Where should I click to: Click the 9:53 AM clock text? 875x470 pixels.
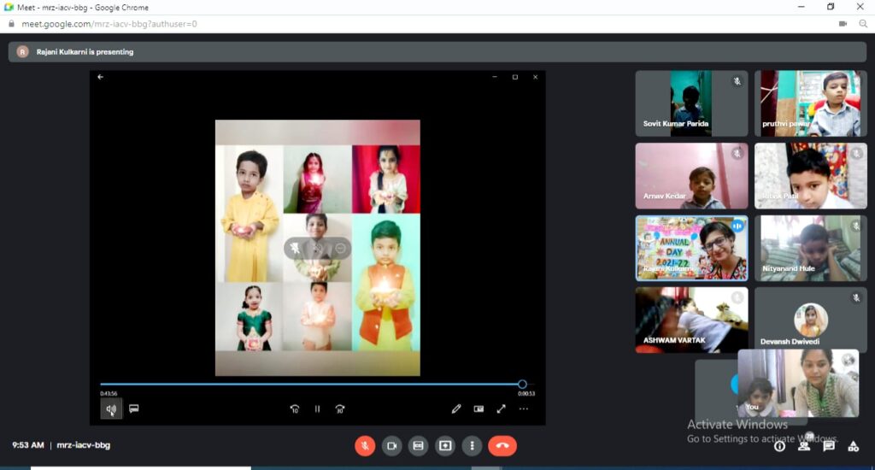pyautogui.click(x=28, y=445)
